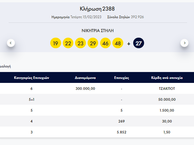Select the 300.000,00 distributed amount

pyautogui.click(x=85, y=89)
